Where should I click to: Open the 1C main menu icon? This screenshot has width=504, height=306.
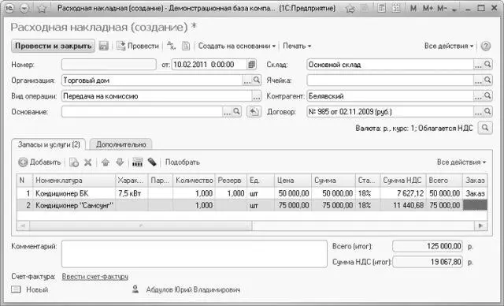[x=10, y=9]
